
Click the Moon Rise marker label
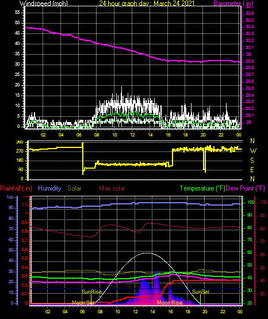click(x=170, y=303)
